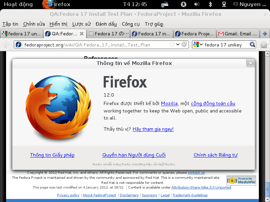Image resolution: width=270 pixels, height=202 pixels.
Task: Click the back navigation arrow
Action: click(6, 45)
